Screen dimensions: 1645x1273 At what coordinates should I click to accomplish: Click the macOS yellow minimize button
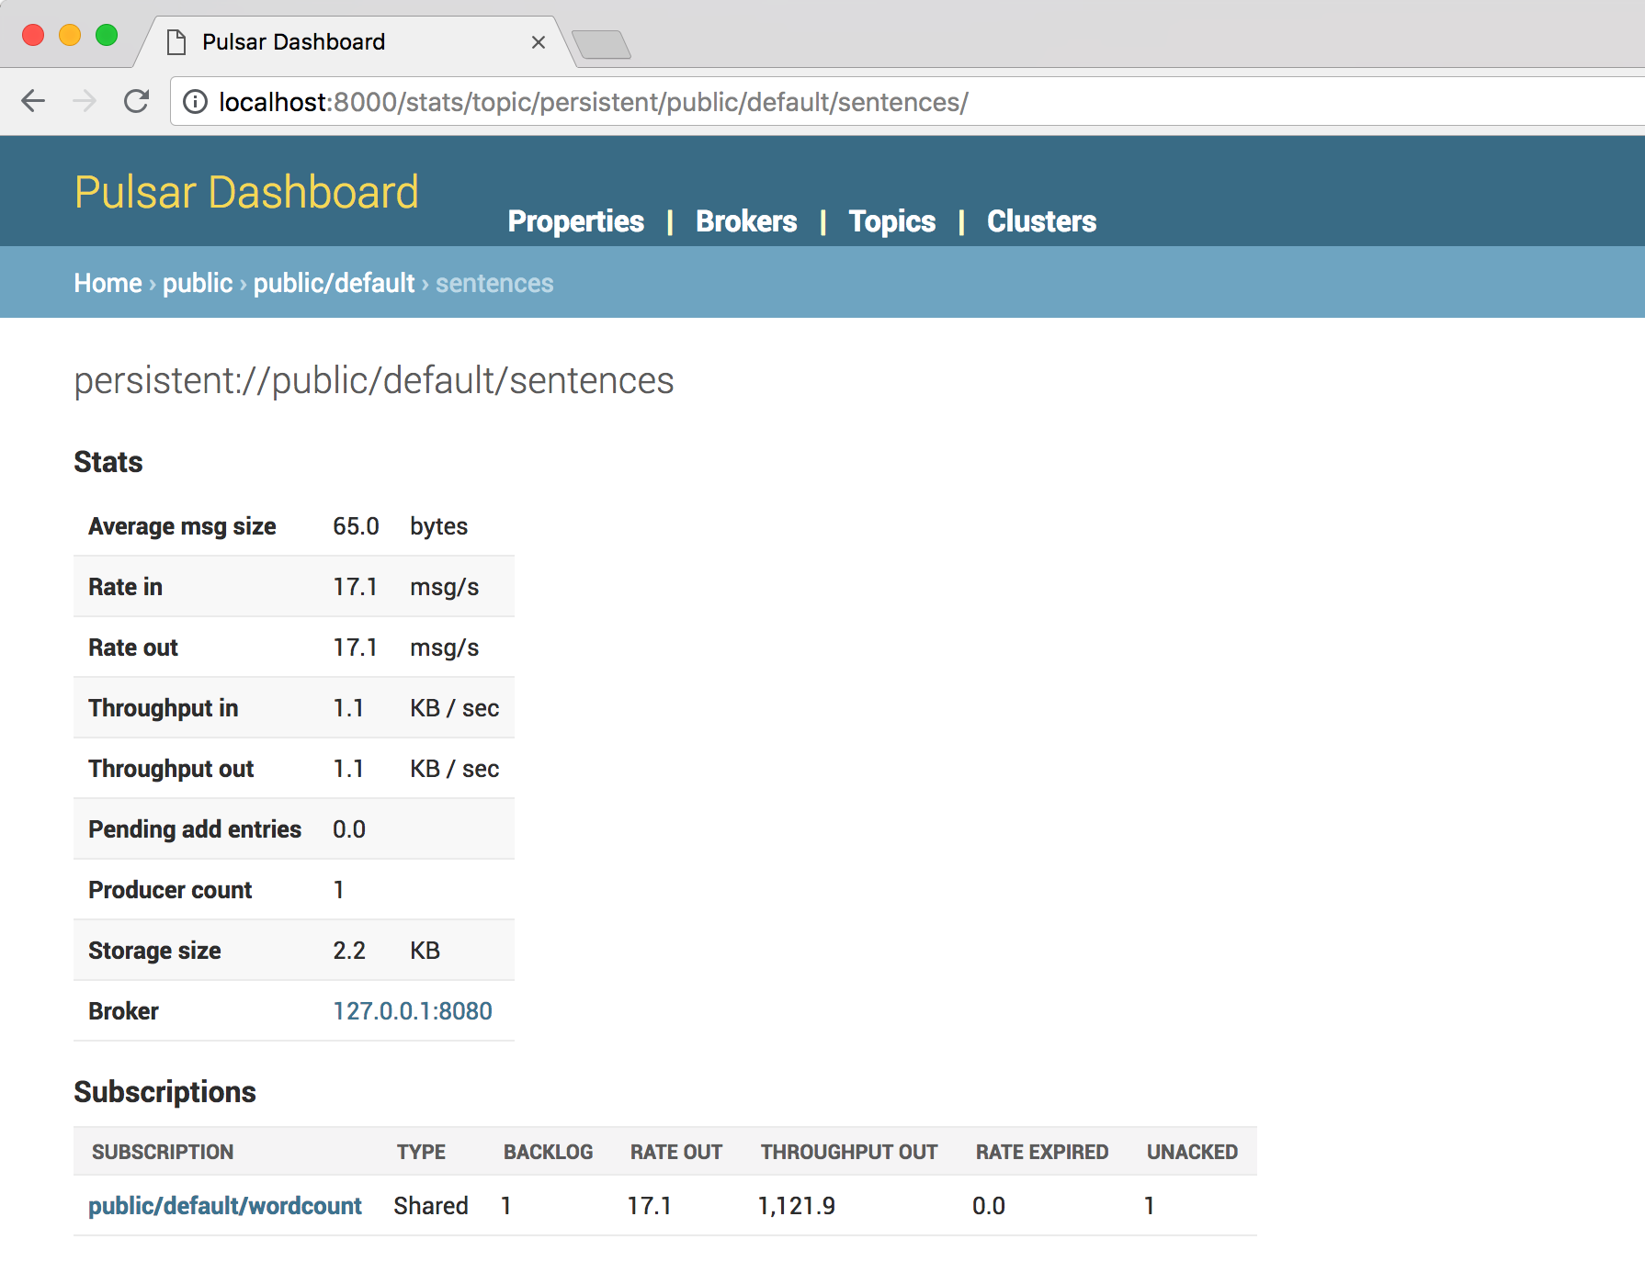[x=70, y=35]
